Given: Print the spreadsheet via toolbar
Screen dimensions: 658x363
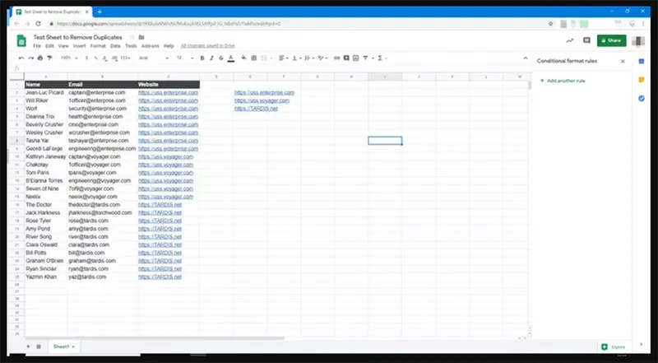Looking at the screenshot, I should coord(40,58).
